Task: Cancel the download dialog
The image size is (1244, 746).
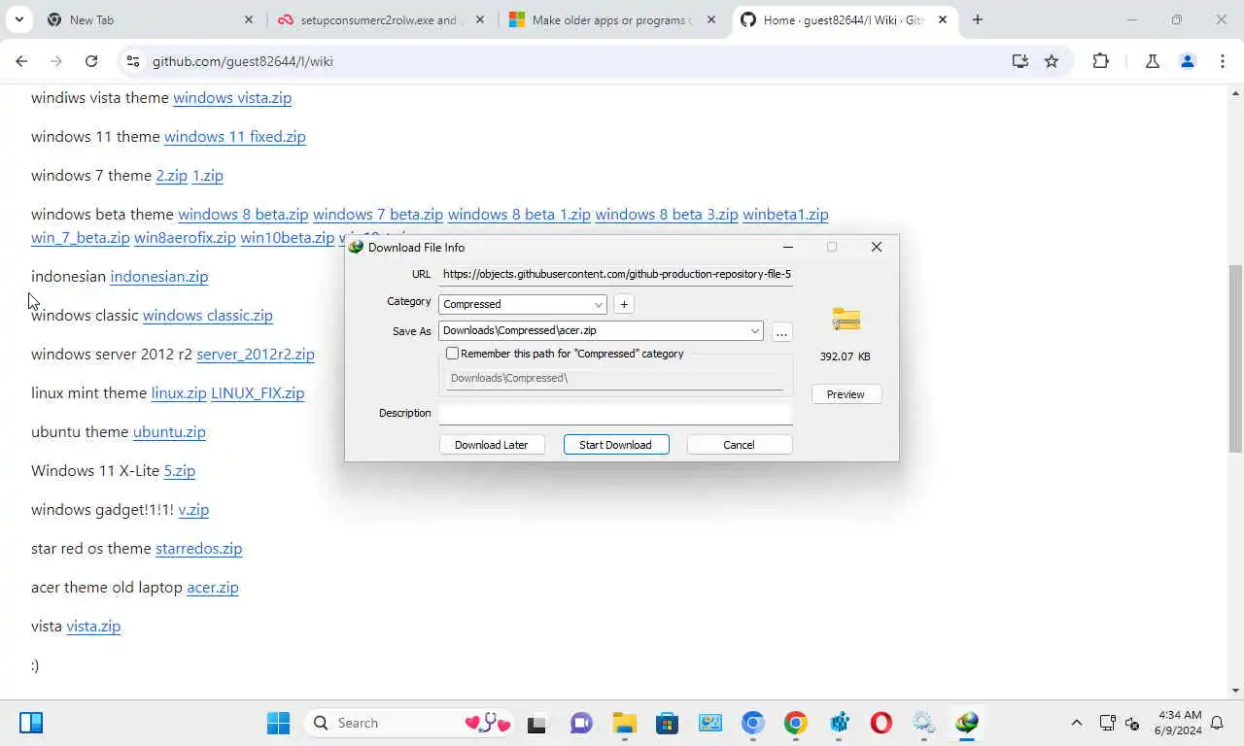Action: pyautogui.click(x=739, y=445)
